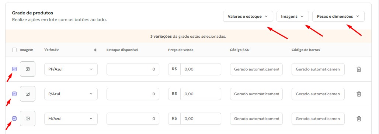Open the Valores e estoque dropdown
This screenshot has height=134, width=379.
click(248, 17)
